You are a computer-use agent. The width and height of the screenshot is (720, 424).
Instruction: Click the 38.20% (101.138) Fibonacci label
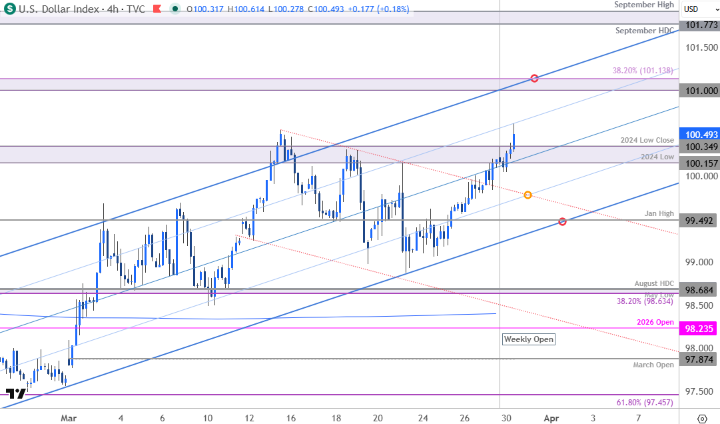[643, 70]
